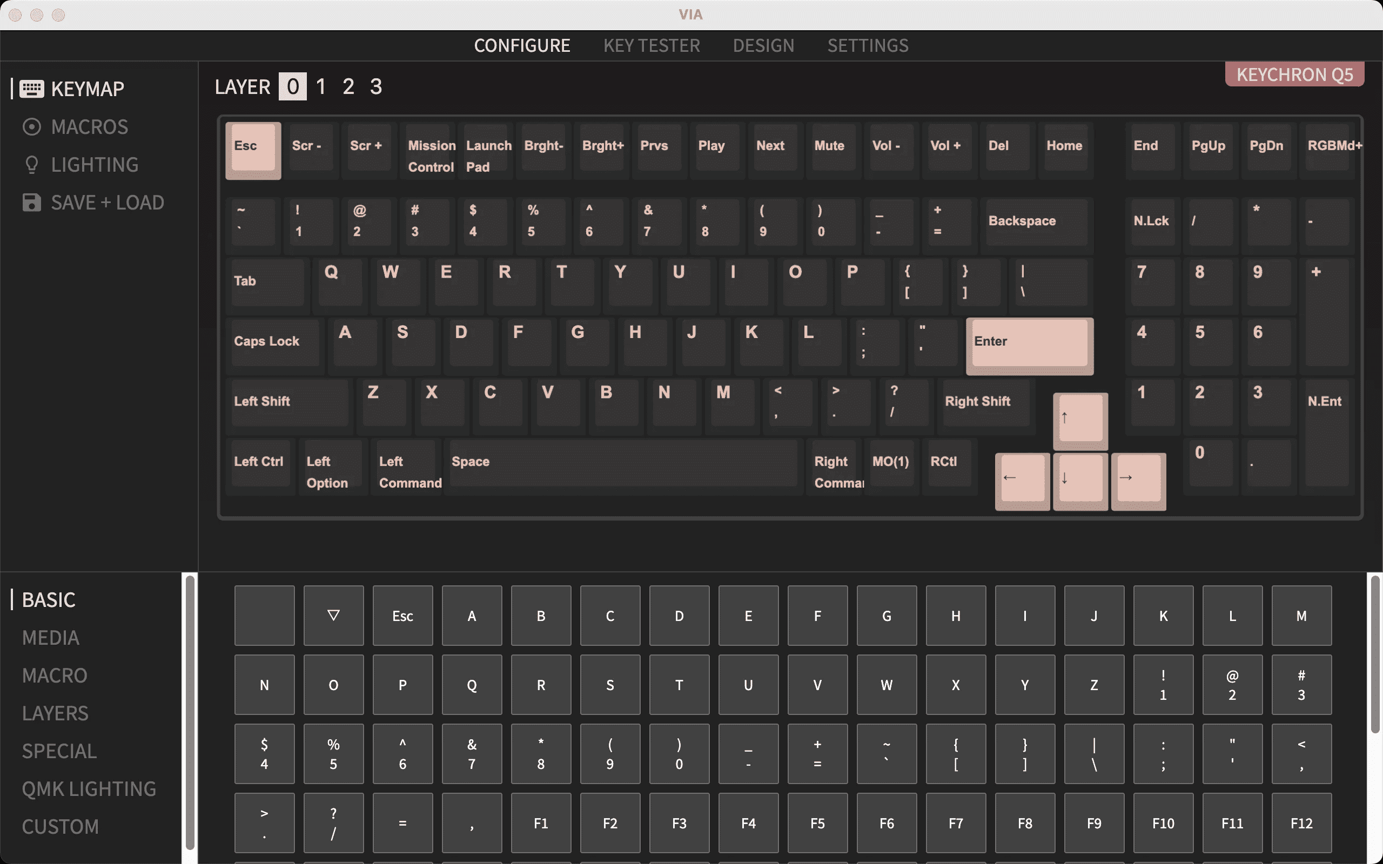The image size is (1383, 864).
Task: Open Lighting settings via bulb icon
Action: tap(32, 165)
